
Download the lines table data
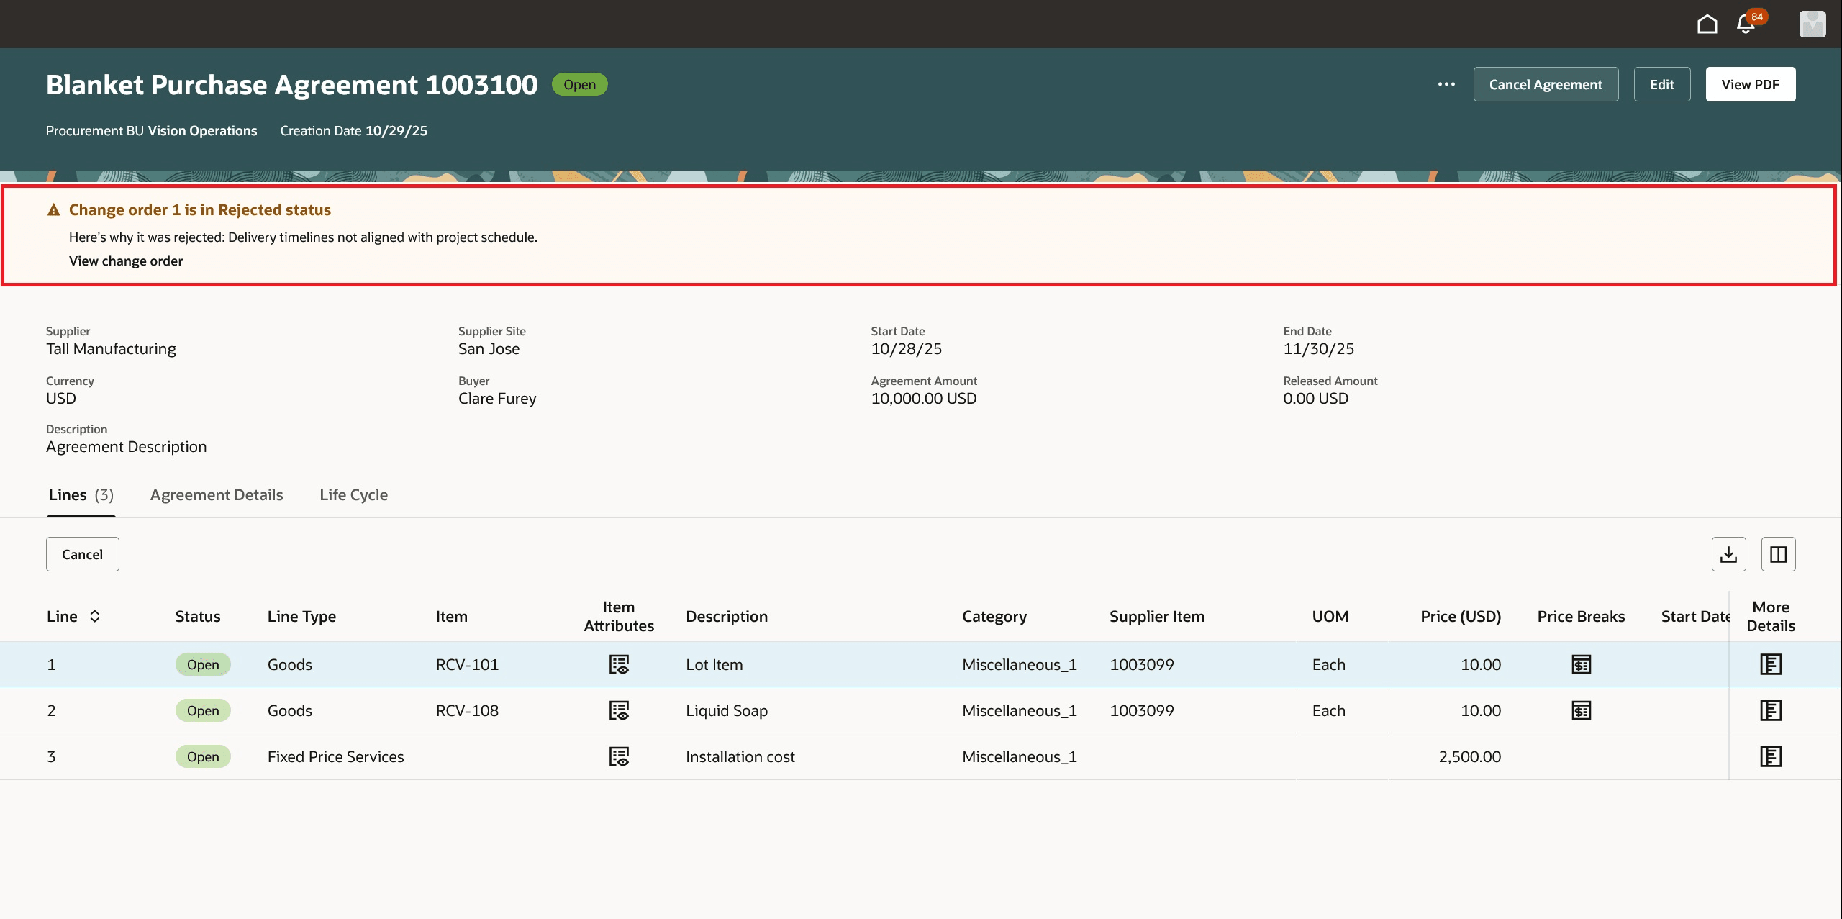pos(1728,554)
